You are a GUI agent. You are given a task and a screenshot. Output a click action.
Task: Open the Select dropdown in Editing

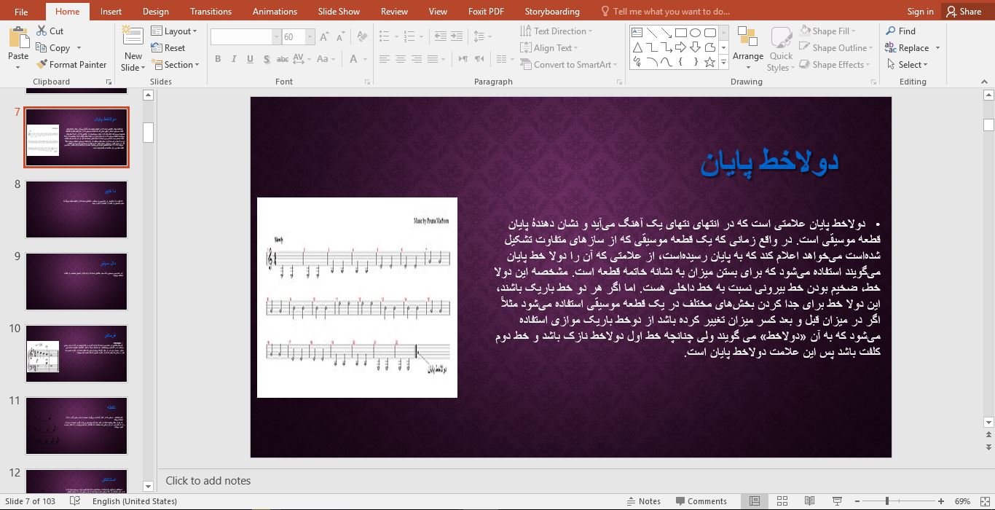click(908, 65)
